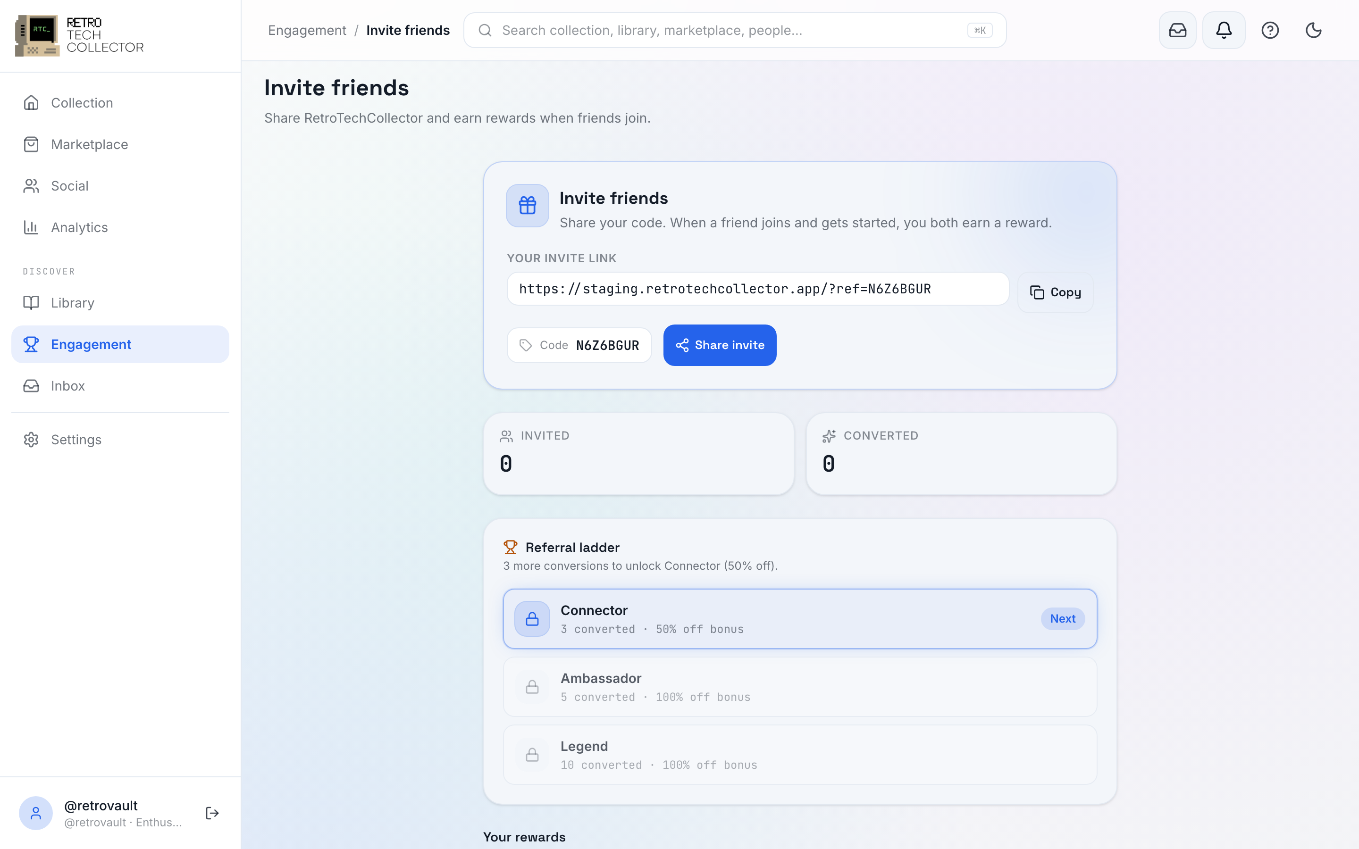1359x849 pixels.
Task: Focus the search collection field
Action: tap(735, 30)
